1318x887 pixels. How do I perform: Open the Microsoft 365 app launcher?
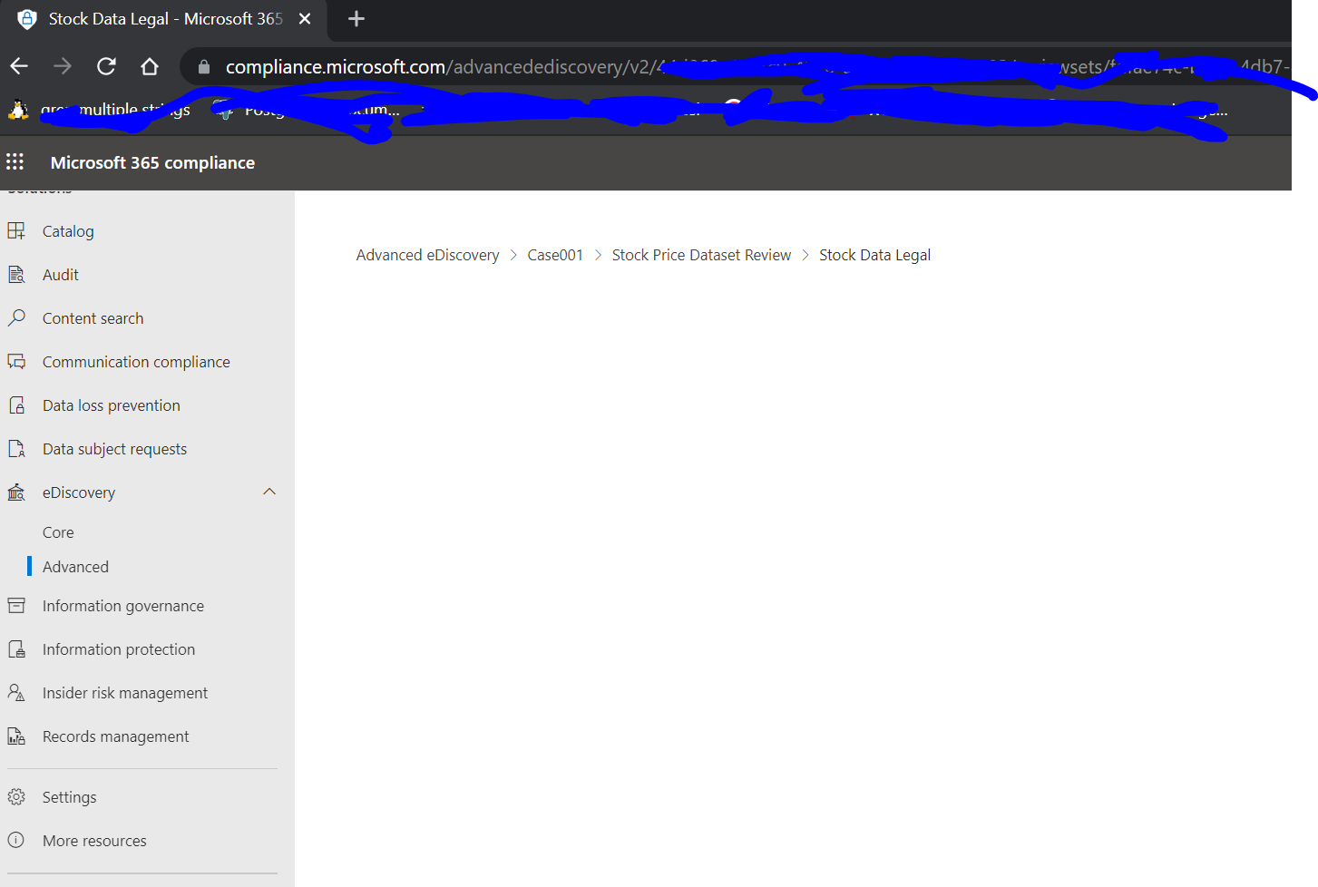[15, 162]
